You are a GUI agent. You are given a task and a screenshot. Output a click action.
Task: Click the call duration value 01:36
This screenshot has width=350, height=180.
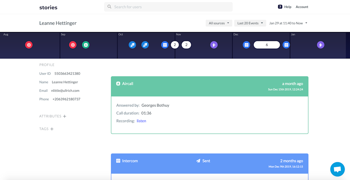pos(146,113)
